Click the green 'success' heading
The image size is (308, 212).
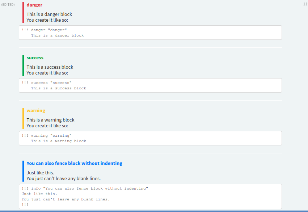(x=35, y=58)
